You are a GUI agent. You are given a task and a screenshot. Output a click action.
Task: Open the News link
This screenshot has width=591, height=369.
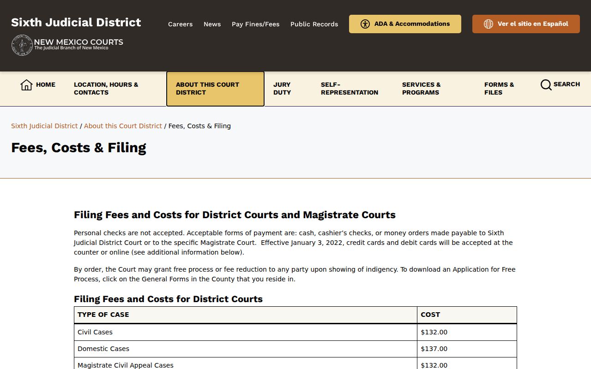coord(212,24)
